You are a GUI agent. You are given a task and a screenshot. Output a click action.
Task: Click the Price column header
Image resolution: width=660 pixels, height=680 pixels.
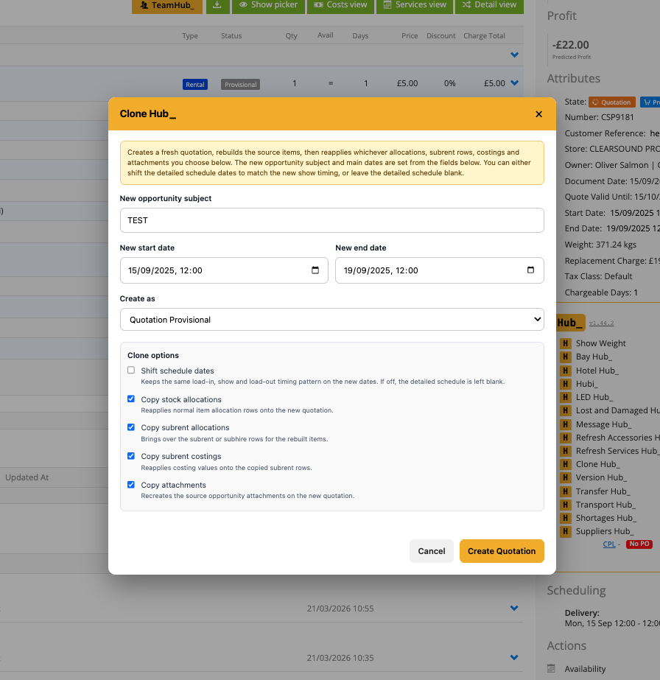(x=410, y=35)
